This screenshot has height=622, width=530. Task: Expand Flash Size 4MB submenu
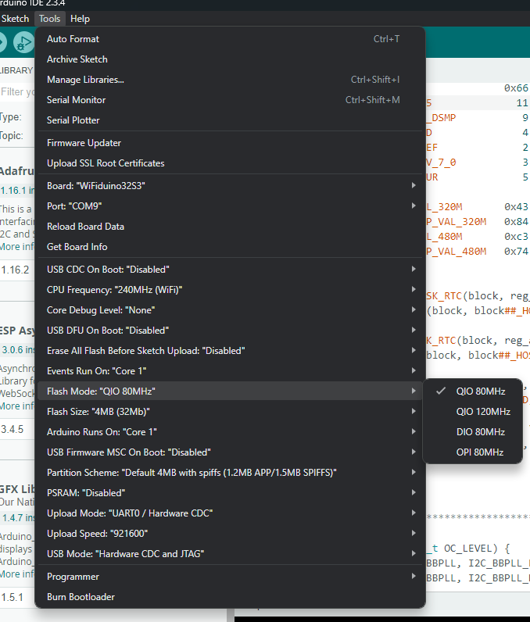230,411
